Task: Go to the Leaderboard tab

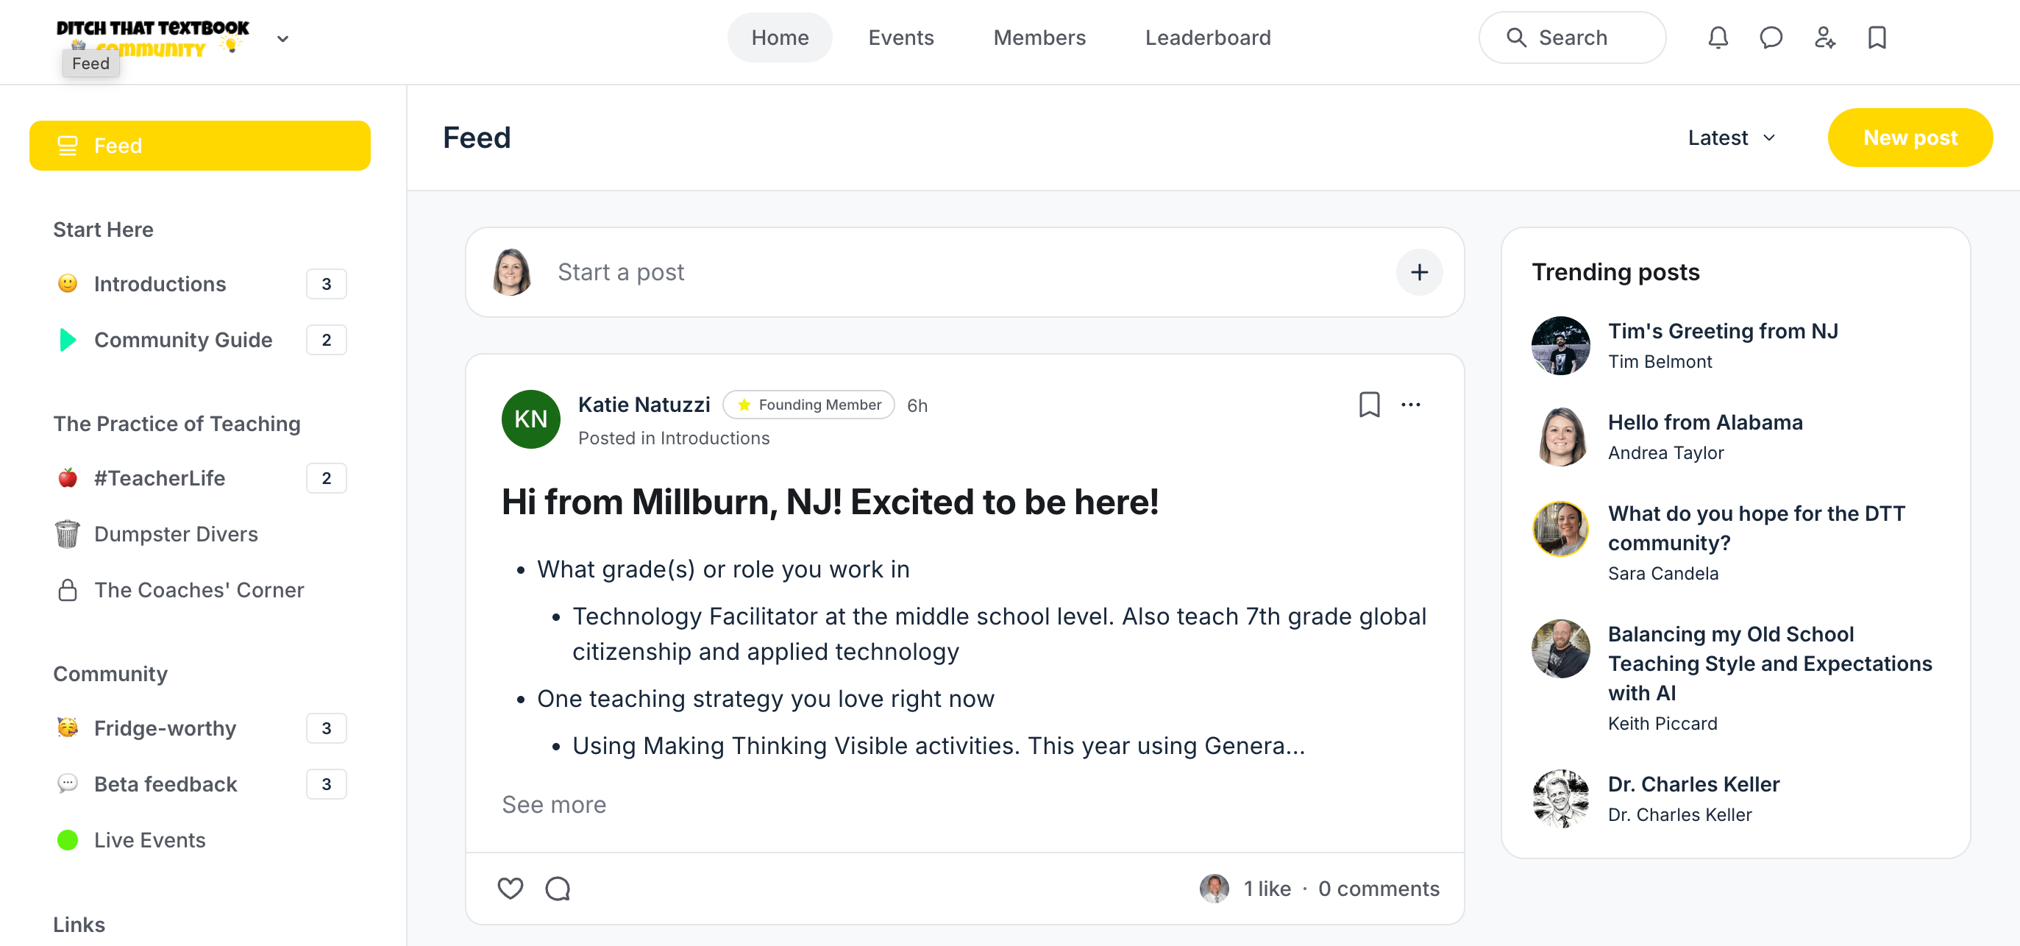Action: pyautogui.click(x=1208, y=38)
